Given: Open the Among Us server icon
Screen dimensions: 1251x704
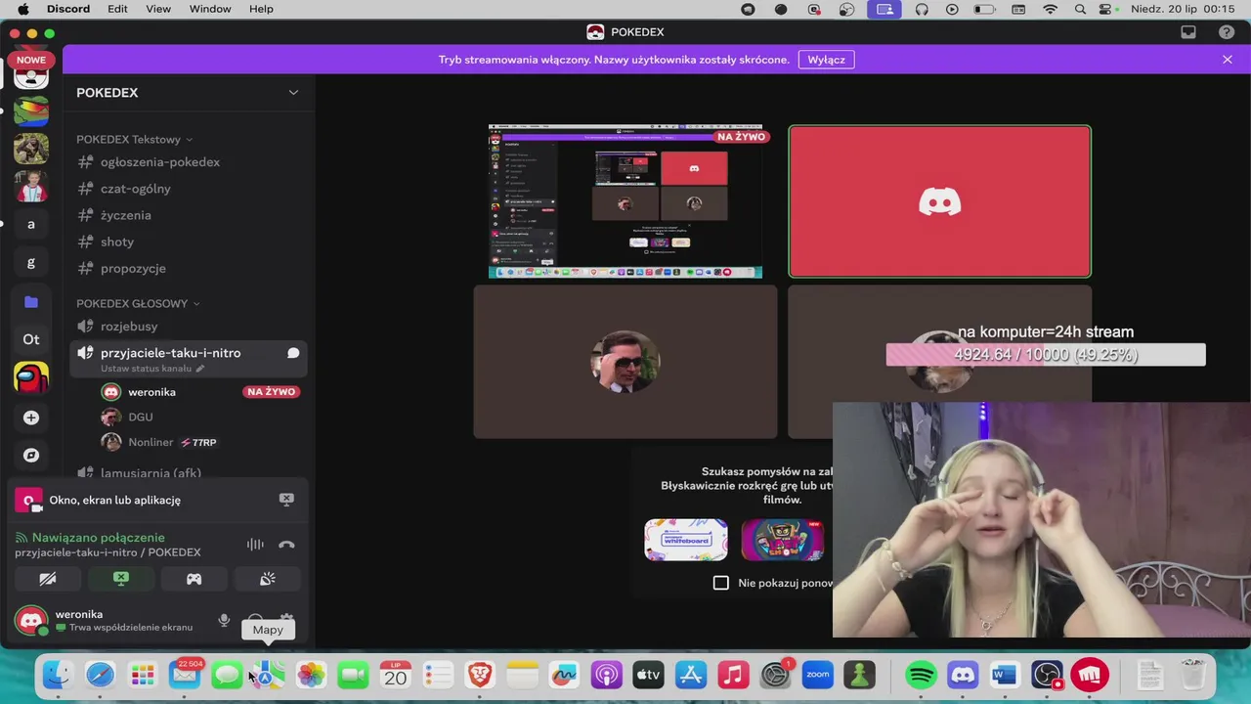Looking at the screenshot, I should (31, 377).
